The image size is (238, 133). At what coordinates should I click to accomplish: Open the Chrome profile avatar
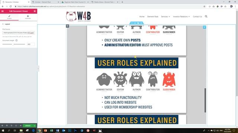point(231,7)
